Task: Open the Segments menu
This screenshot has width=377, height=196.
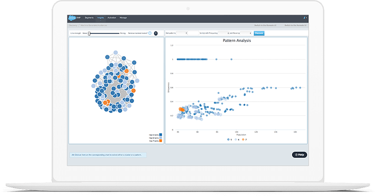Action: coord(89,18)
